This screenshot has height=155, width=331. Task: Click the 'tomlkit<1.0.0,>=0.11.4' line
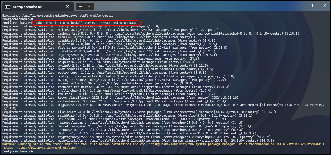click(109, 94)
